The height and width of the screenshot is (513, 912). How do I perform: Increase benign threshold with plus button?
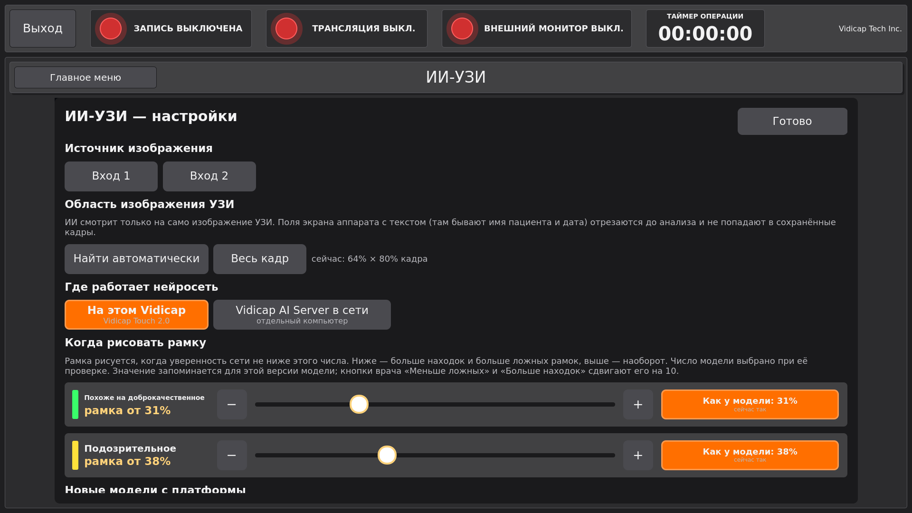point(638,404)
